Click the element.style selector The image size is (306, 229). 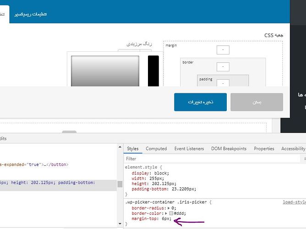click(141, 167)
